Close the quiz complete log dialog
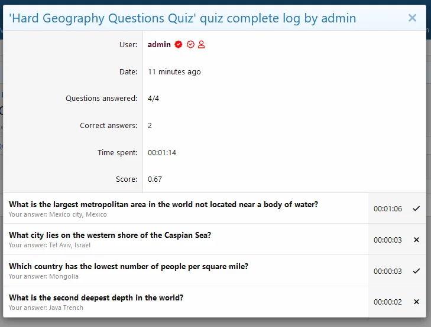The image size is (431, 327). pyautogui.click(x=412, y=18)
